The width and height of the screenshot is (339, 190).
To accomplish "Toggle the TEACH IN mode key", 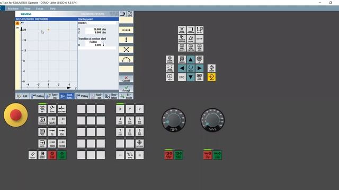I will 42,120.
